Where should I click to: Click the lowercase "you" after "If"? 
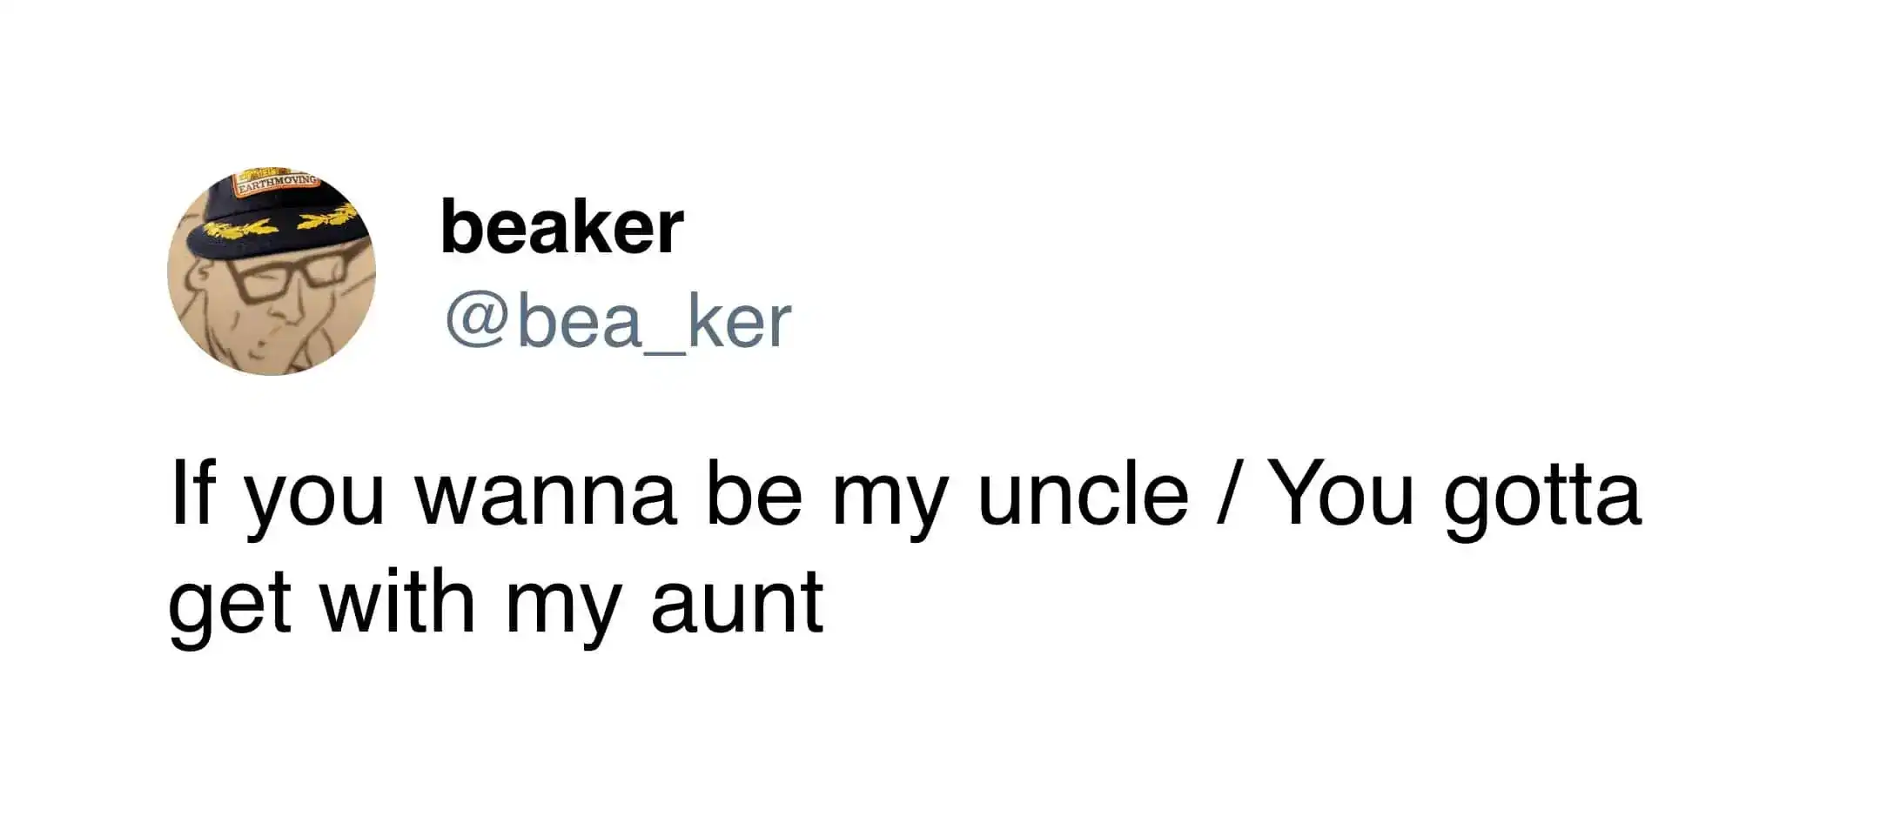tap(313, 499)
